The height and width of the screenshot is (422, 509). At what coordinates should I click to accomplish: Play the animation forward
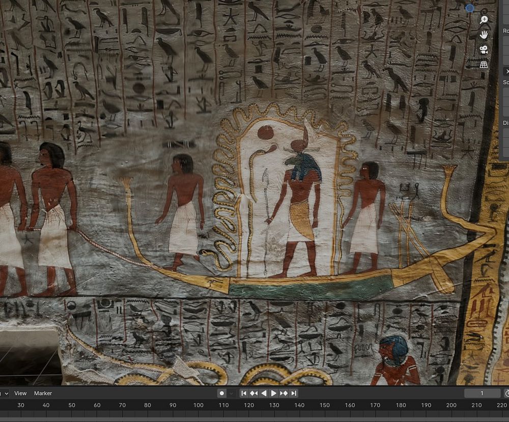point(274,393)
